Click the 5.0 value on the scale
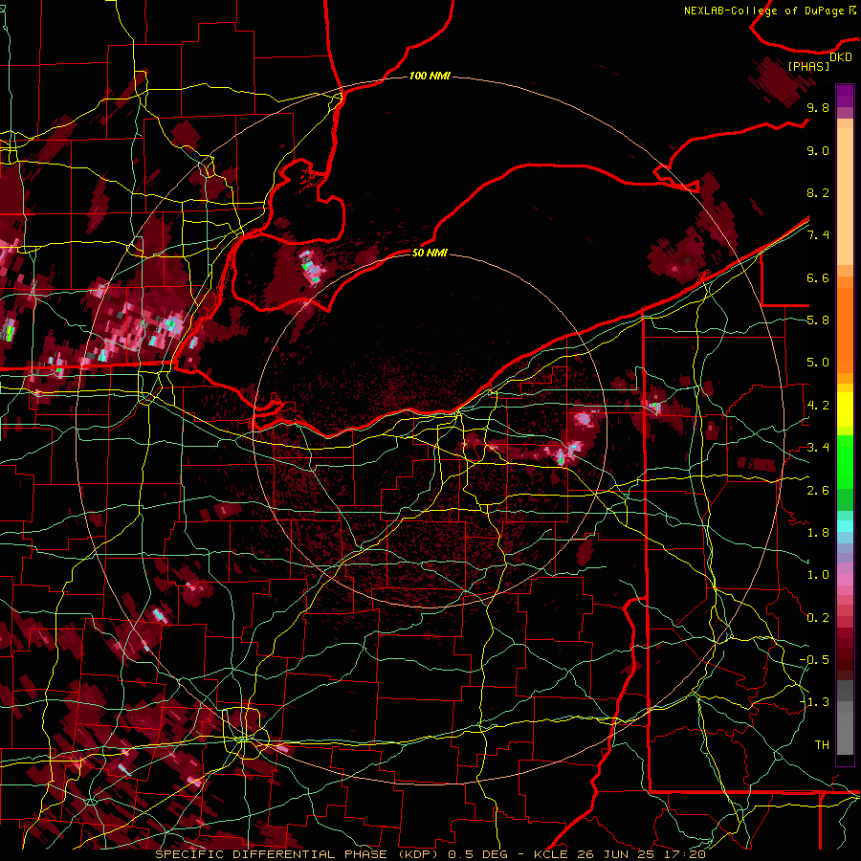The image size is (861, 861). coord(818,363)
